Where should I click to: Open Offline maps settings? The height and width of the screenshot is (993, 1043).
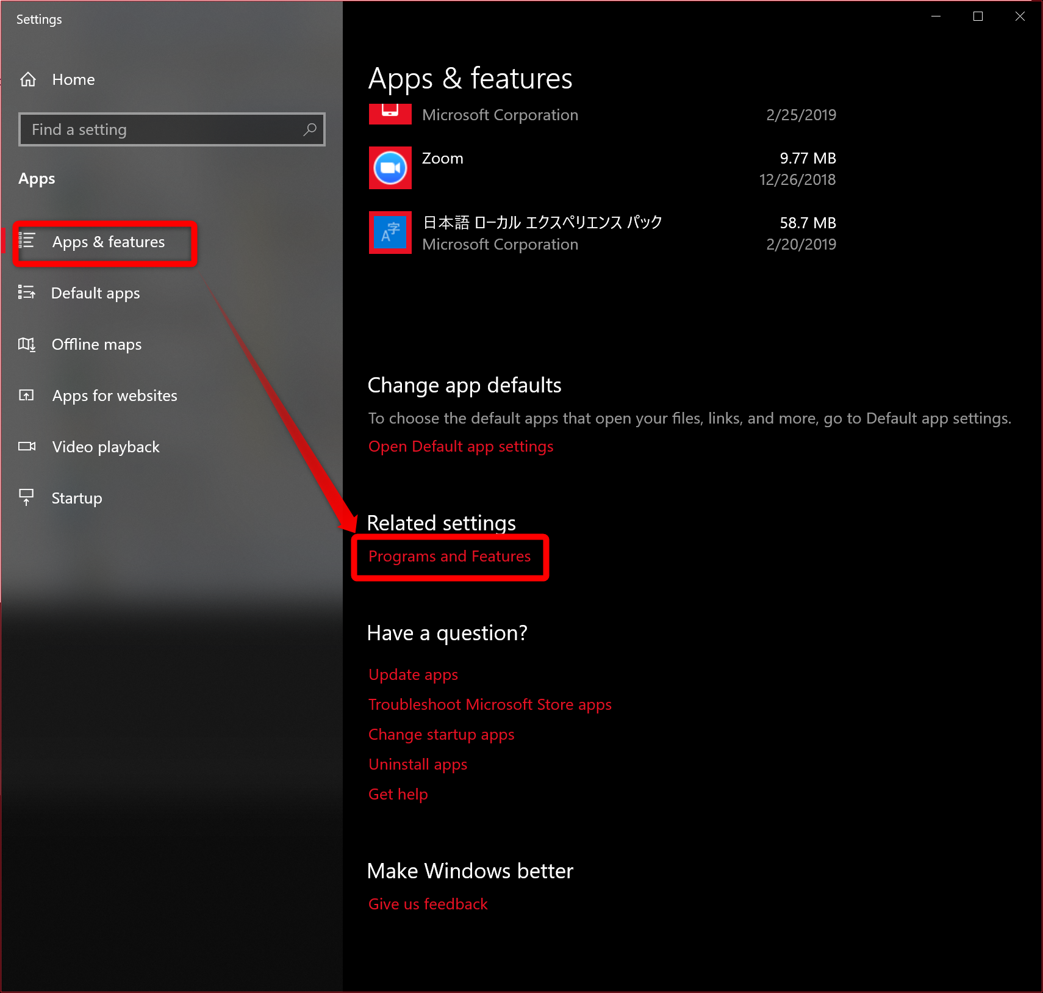point(96,344)
